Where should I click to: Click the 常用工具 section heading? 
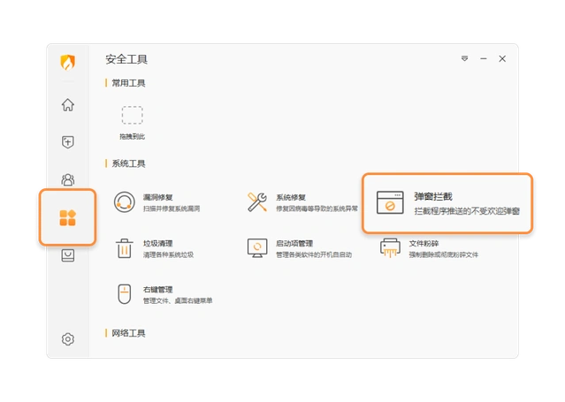point(128,83)
